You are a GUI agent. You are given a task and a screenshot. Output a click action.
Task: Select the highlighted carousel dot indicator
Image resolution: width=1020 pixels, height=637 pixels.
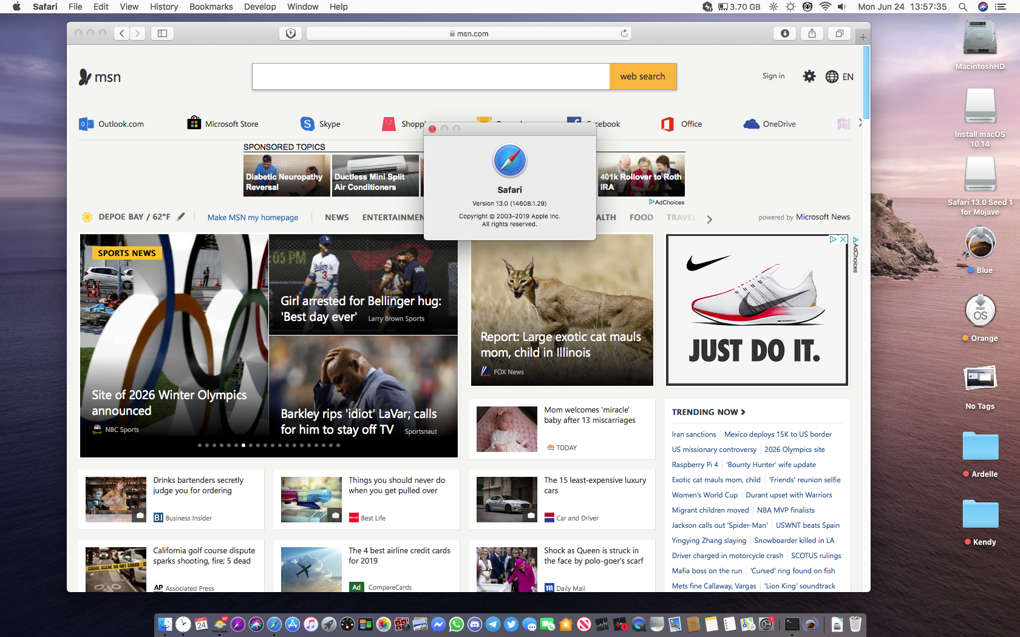coord(243,445)
